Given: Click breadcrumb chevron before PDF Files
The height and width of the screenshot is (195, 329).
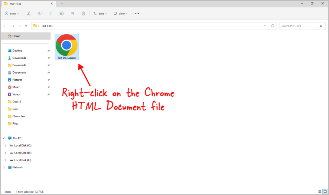Looking at the screenshot, I should 39,26.
